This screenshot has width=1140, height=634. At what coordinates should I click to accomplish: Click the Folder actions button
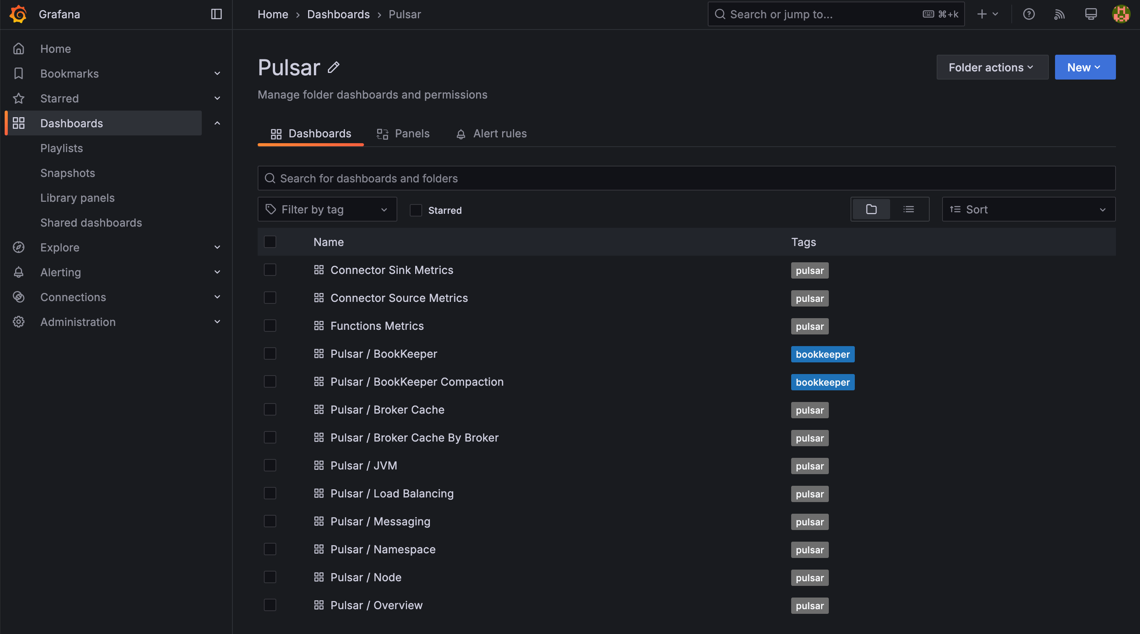(x=992, y=67)
